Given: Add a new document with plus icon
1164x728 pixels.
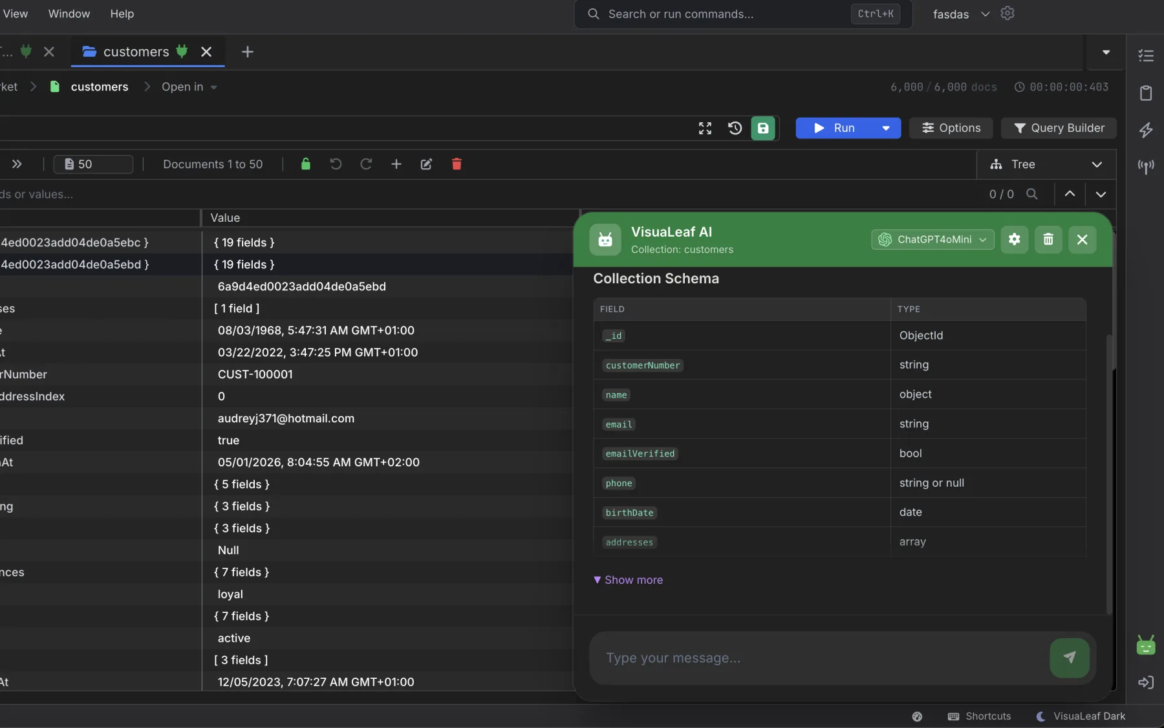Looking at the screenshot, I should pos(396,164).
